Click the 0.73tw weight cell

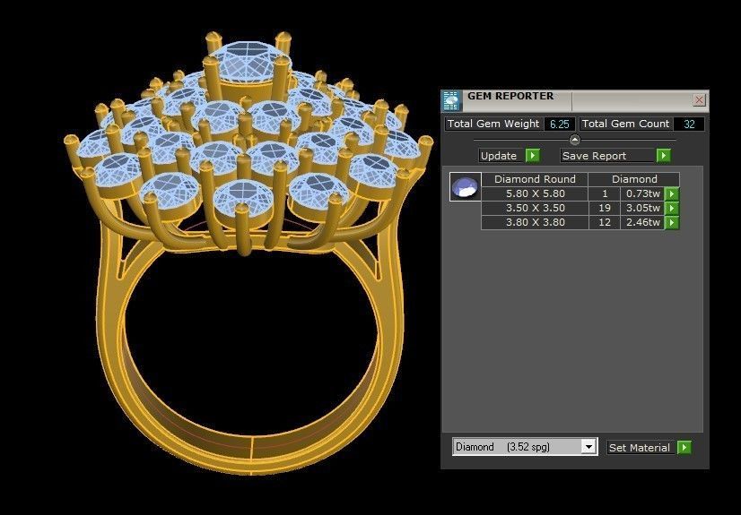(x=642, y=193)
